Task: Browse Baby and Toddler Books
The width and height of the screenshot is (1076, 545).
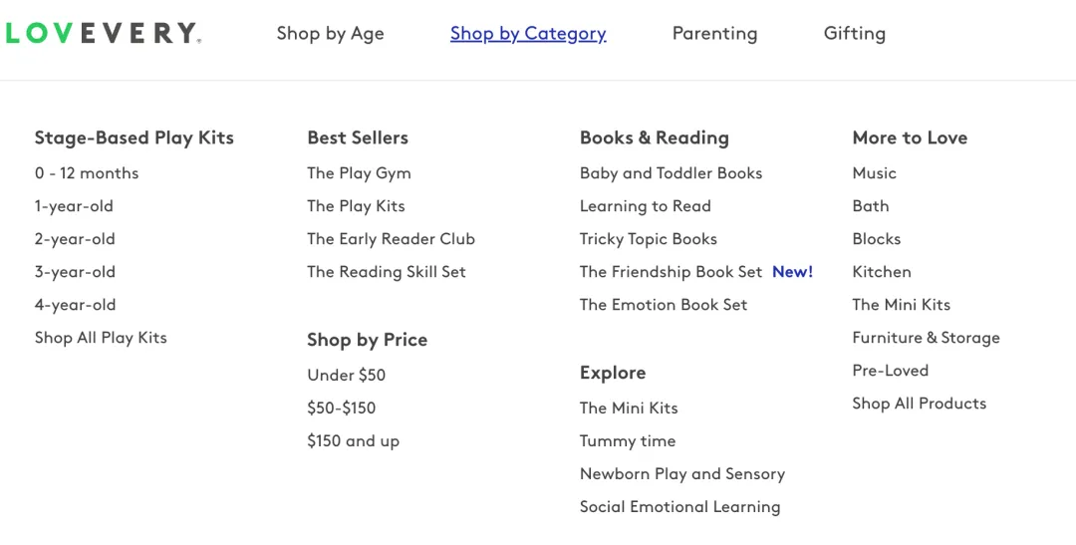Action: point(671,173)
